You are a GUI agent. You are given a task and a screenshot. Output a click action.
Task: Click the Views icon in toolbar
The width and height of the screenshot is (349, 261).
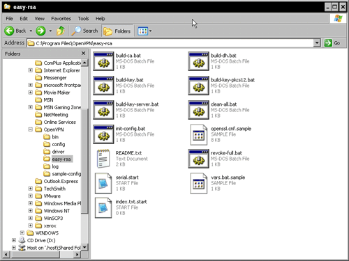(x=142, y=31)
